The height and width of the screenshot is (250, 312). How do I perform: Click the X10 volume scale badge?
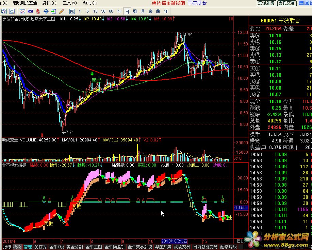pos(238,158)
